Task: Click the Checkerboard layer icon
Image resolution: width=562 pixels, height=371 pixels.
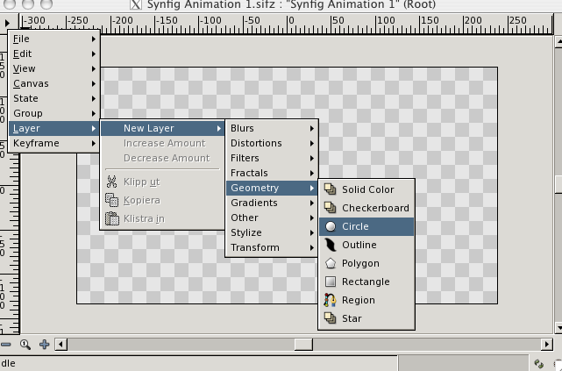Action: coord(331,208)
